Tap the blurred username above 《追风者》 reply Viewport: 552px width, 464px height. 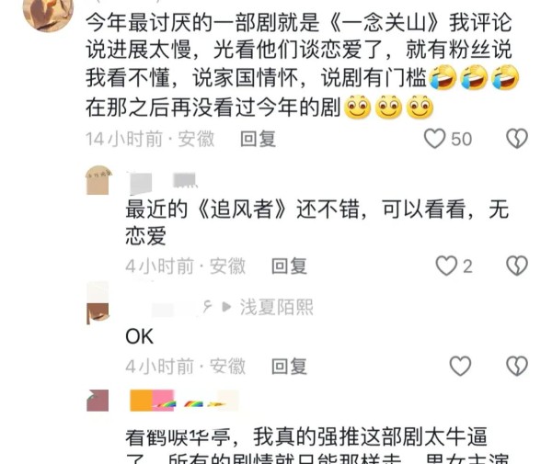coord(164,183)
